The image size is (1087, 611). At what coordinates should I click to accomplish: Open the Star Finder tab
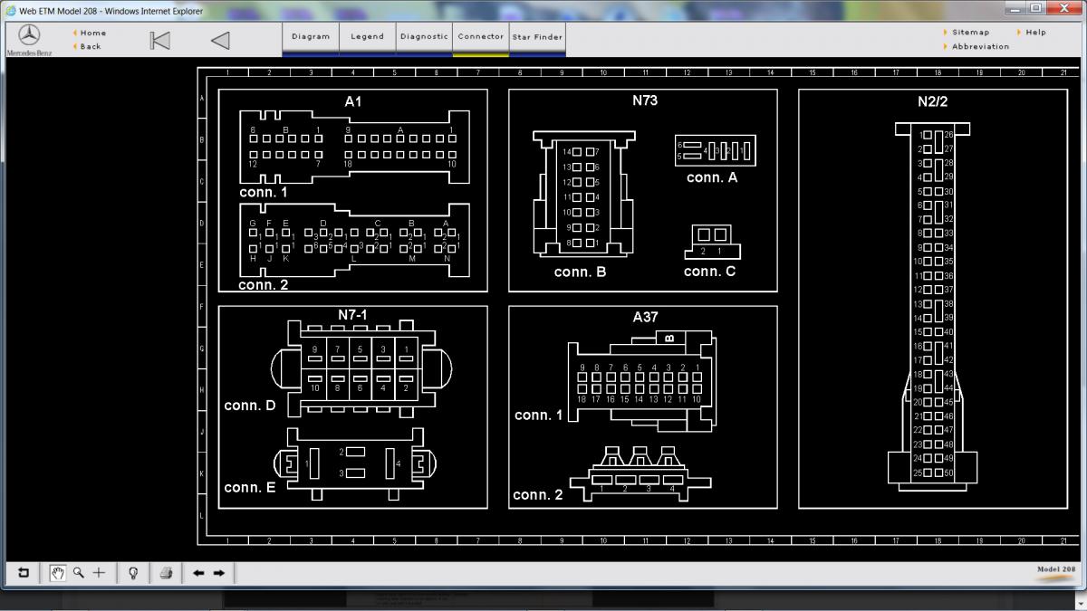click(537, 37)
